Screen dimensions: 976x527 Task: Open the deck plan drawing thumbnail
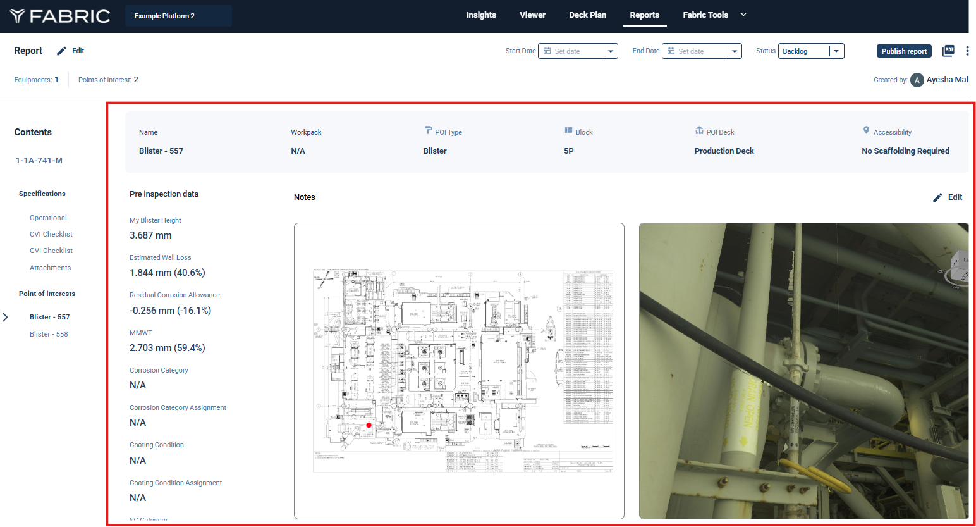459,371
